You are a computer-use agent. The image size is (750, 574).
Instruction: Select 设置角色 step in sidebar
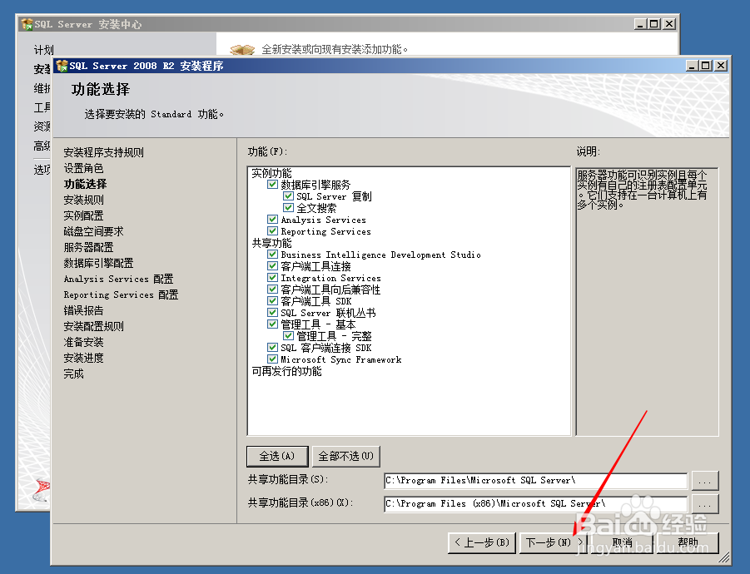(x=83, y=168)
